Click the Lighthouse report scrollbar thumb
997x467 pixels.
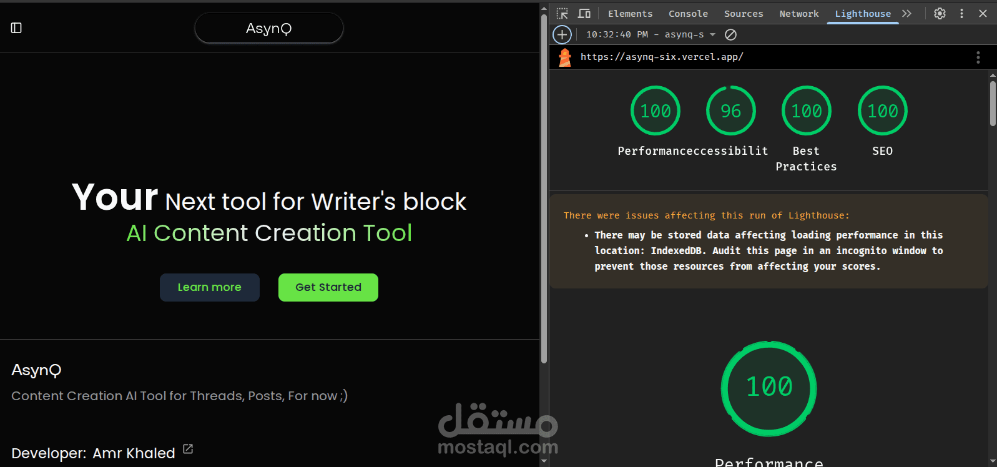click(x=993, y=103)
